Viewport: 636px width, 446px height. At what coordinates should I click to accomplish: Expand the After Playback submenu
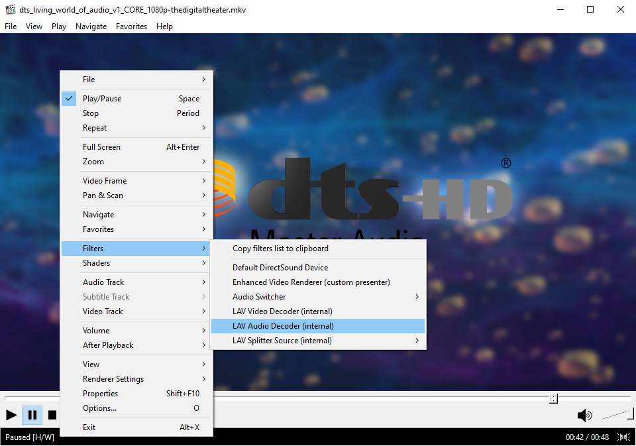[x=136, y=345]
